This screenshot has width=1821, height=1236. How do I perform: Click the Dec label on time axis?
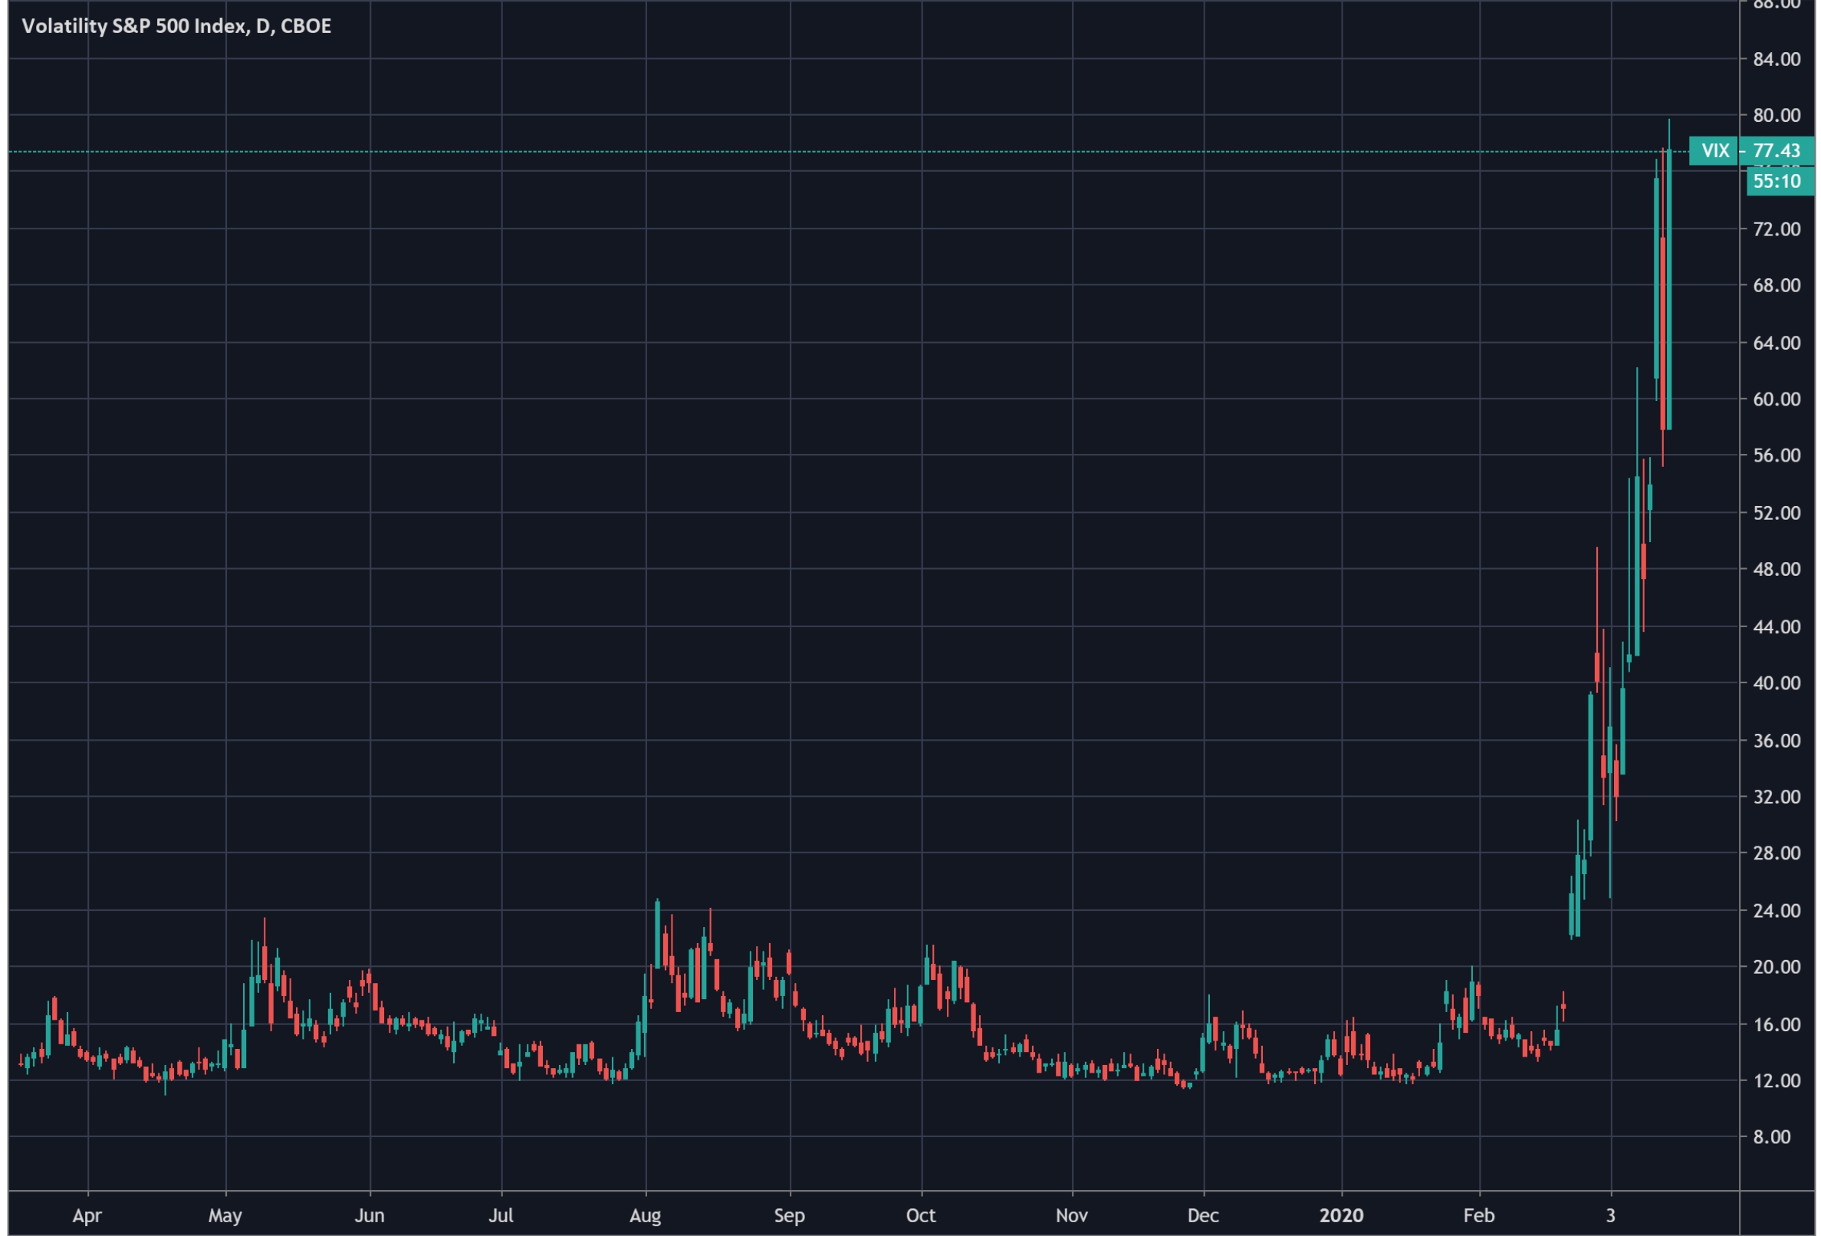[1203, 1215]
